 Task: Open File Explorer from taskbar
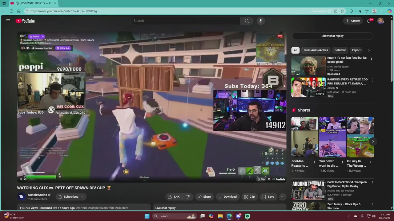pos(220,216)
